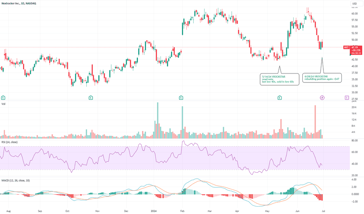The image size is (364, 214).
Task: Click the Vol indicator label
Action: coord(3,104)
